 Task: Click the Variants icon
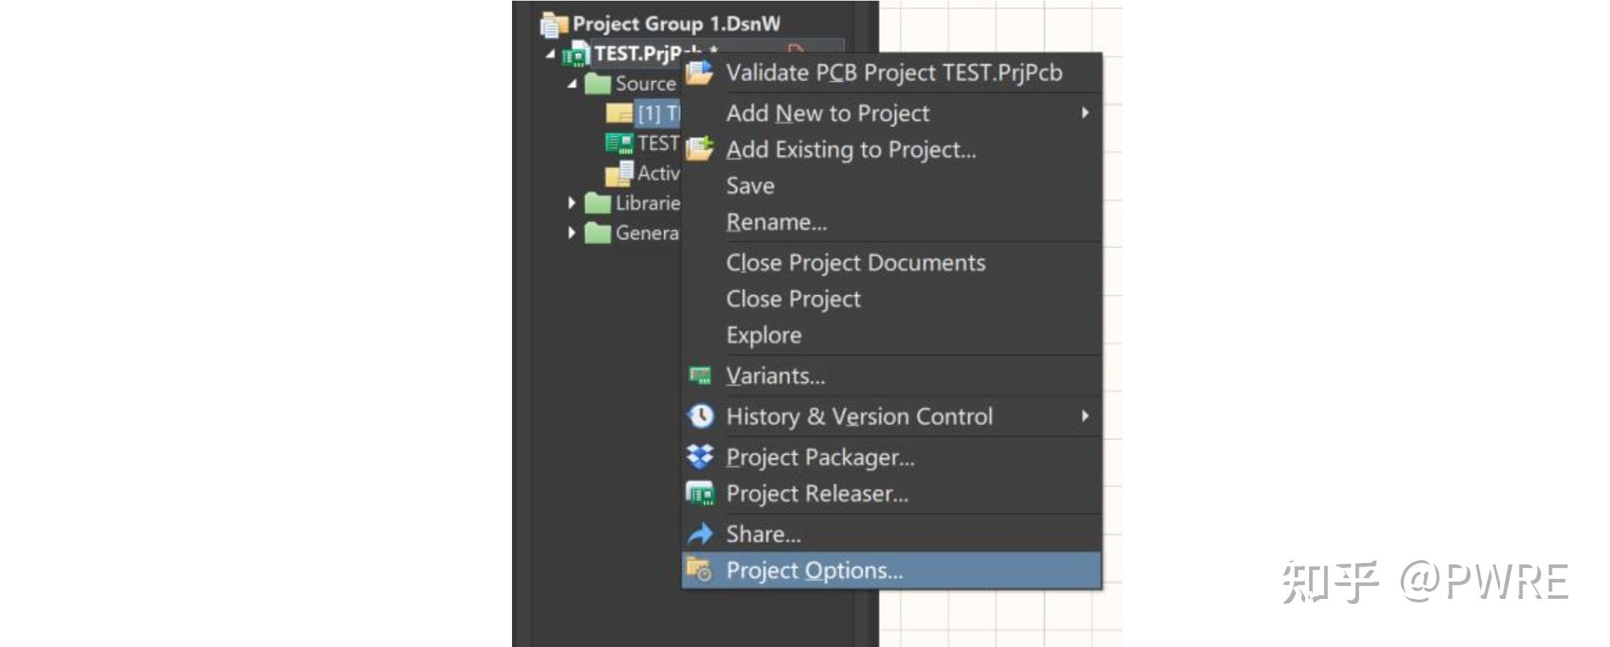coord(699,376)
